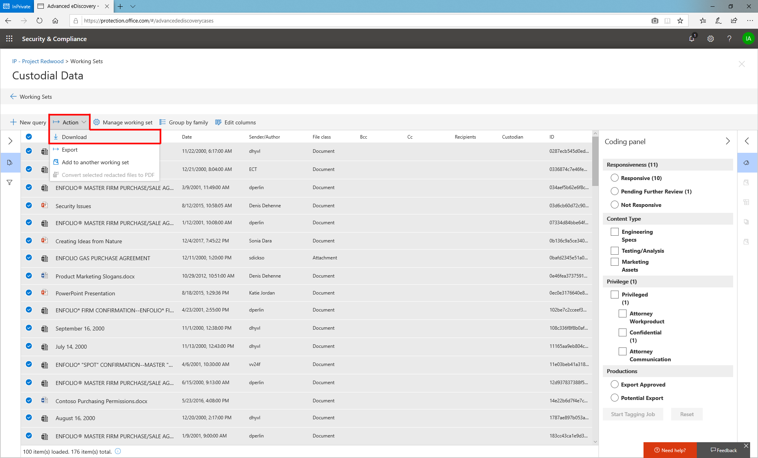Screen dimensions: 758x458
Task: Select Pending Further Review option
Action: 615,191
